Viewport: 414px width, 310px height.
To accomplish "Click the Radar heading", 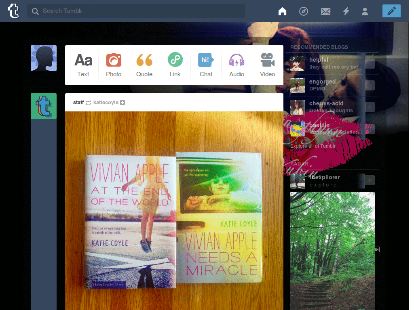I will pos(299,164).
